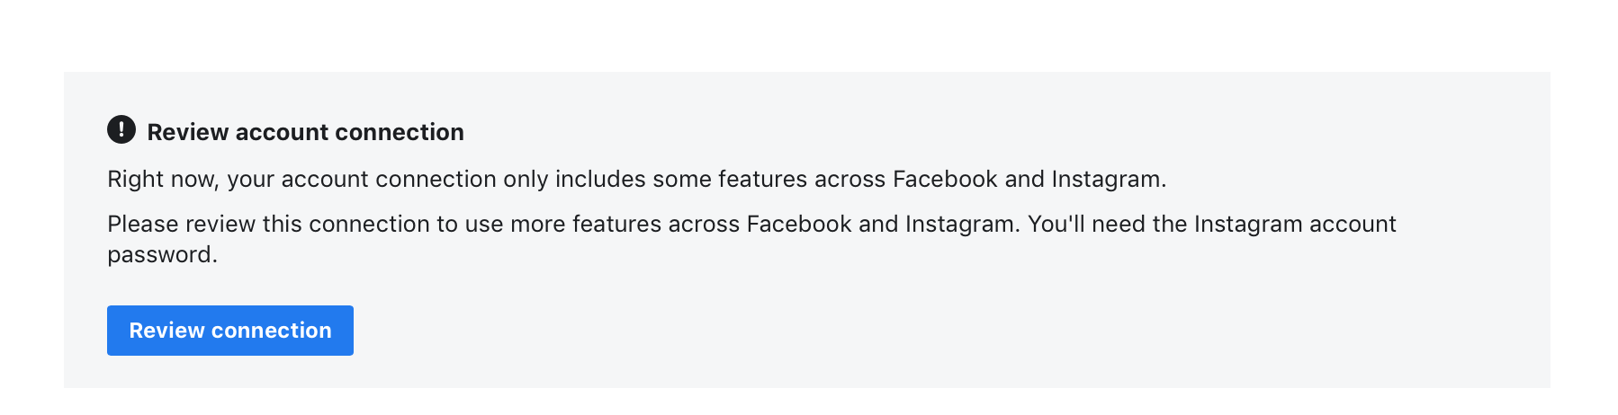Image resolution: width=1618 pixels, height=415 pixels.
Task: Click the phrase You'll need the Instagram account
Action: pyautogui.click(x=1212, y=224)
